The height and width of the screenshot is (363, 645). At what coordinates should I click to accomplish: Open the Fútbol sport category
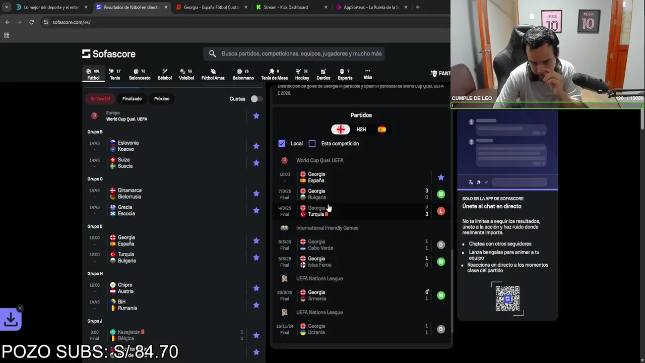coord(93,74)
